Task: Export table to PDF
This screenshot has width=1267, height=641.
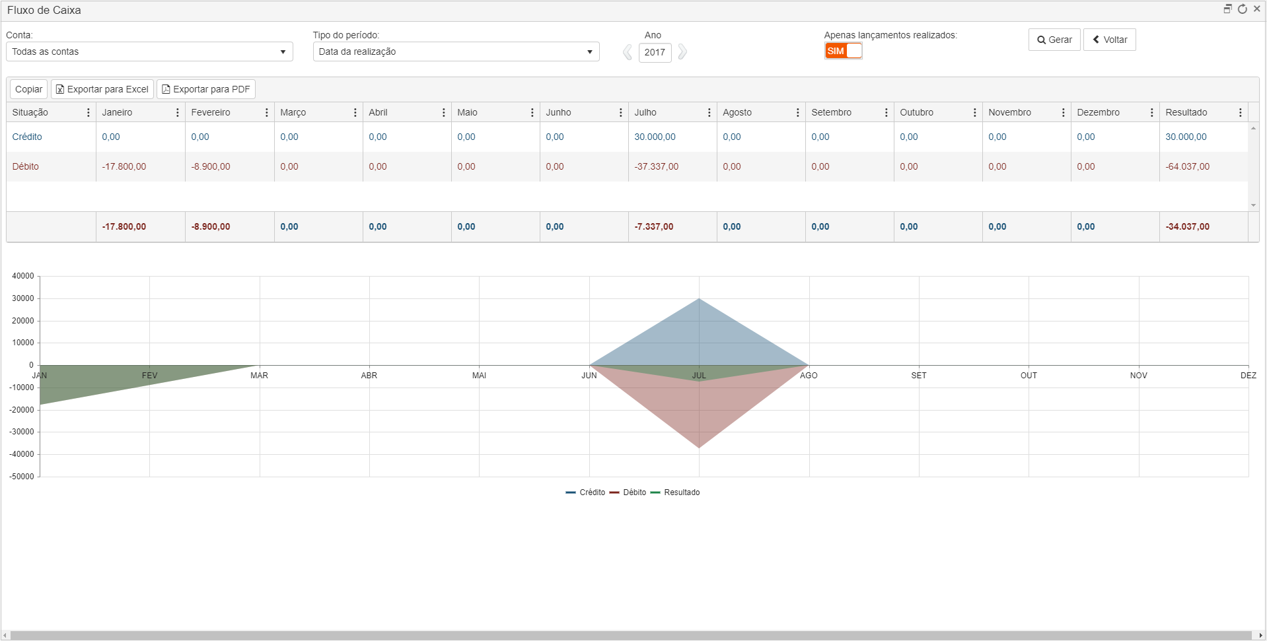Action: (206, 89)
